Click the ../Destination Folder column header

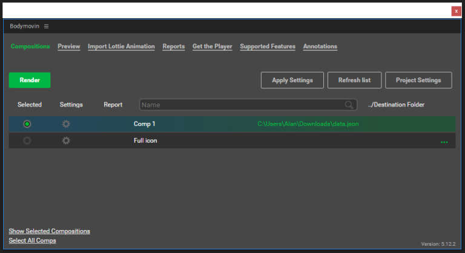click(396, 105)
